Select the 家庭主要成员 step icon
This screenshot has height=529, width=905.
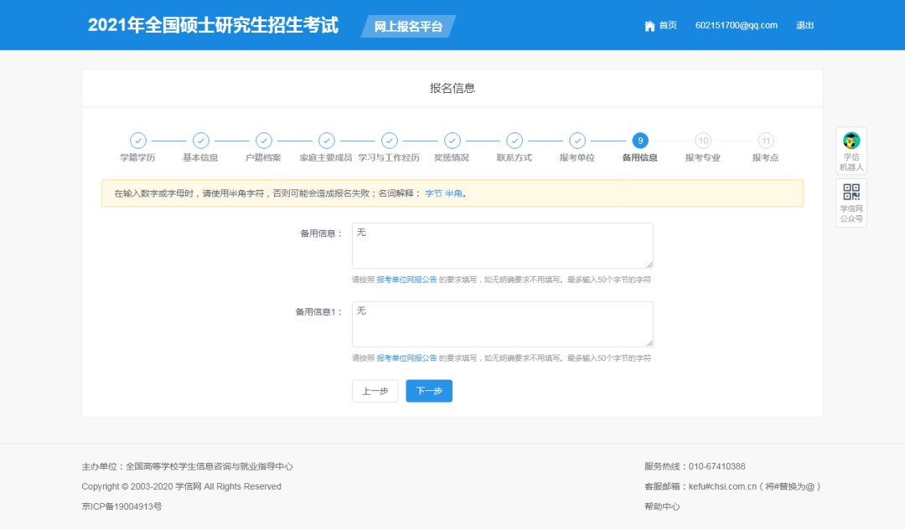327,141
